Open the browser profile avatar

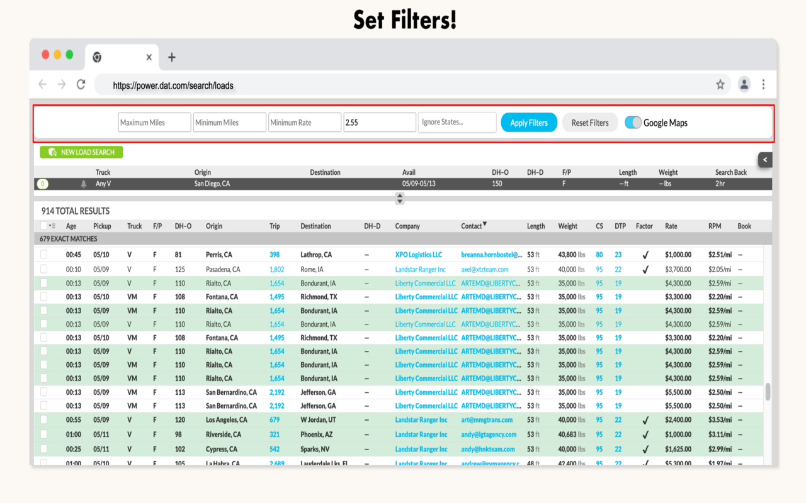click(744, 84)
